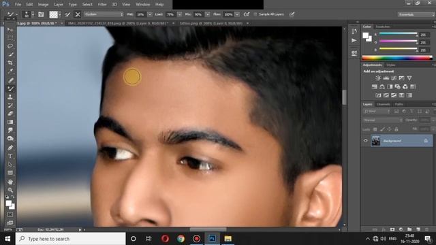Image resolution: width=436 pixels, height=245 pixels.
Task: Select the Dodge tool
Action: (10, 138)
